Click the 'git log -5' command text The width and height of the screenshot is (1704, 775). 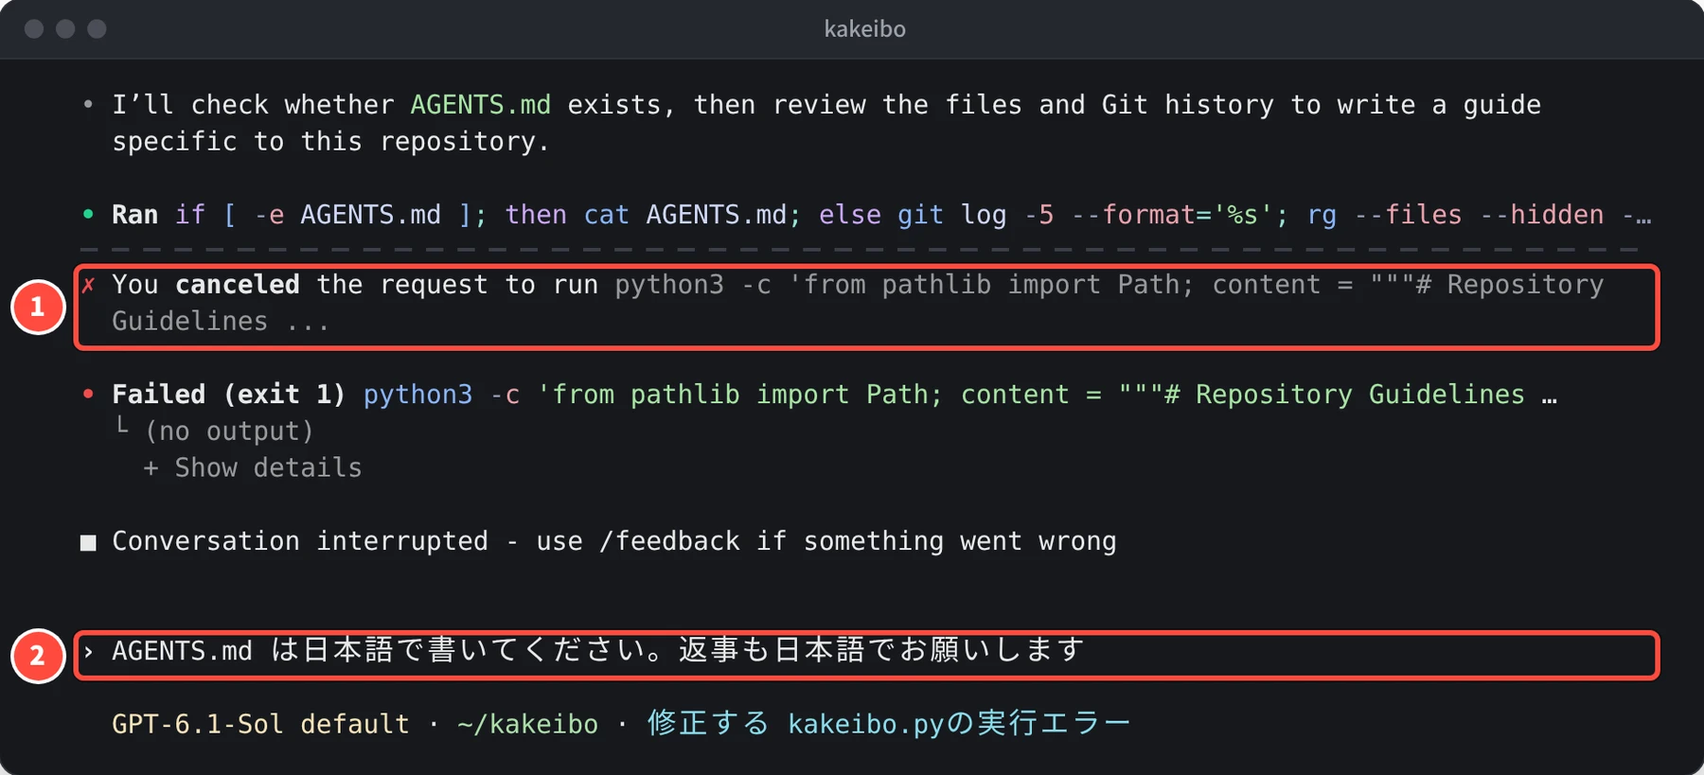pyautogui.click(x=975, y=215)
